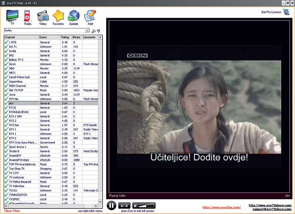
Task: Select the RTV Crne Gore channel
Action: tap(51, 142)
